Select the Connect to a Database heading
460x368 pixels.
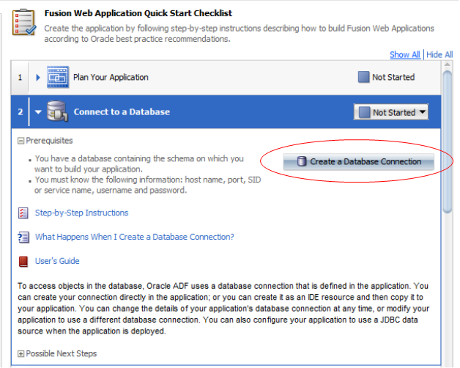coord(122,111)
